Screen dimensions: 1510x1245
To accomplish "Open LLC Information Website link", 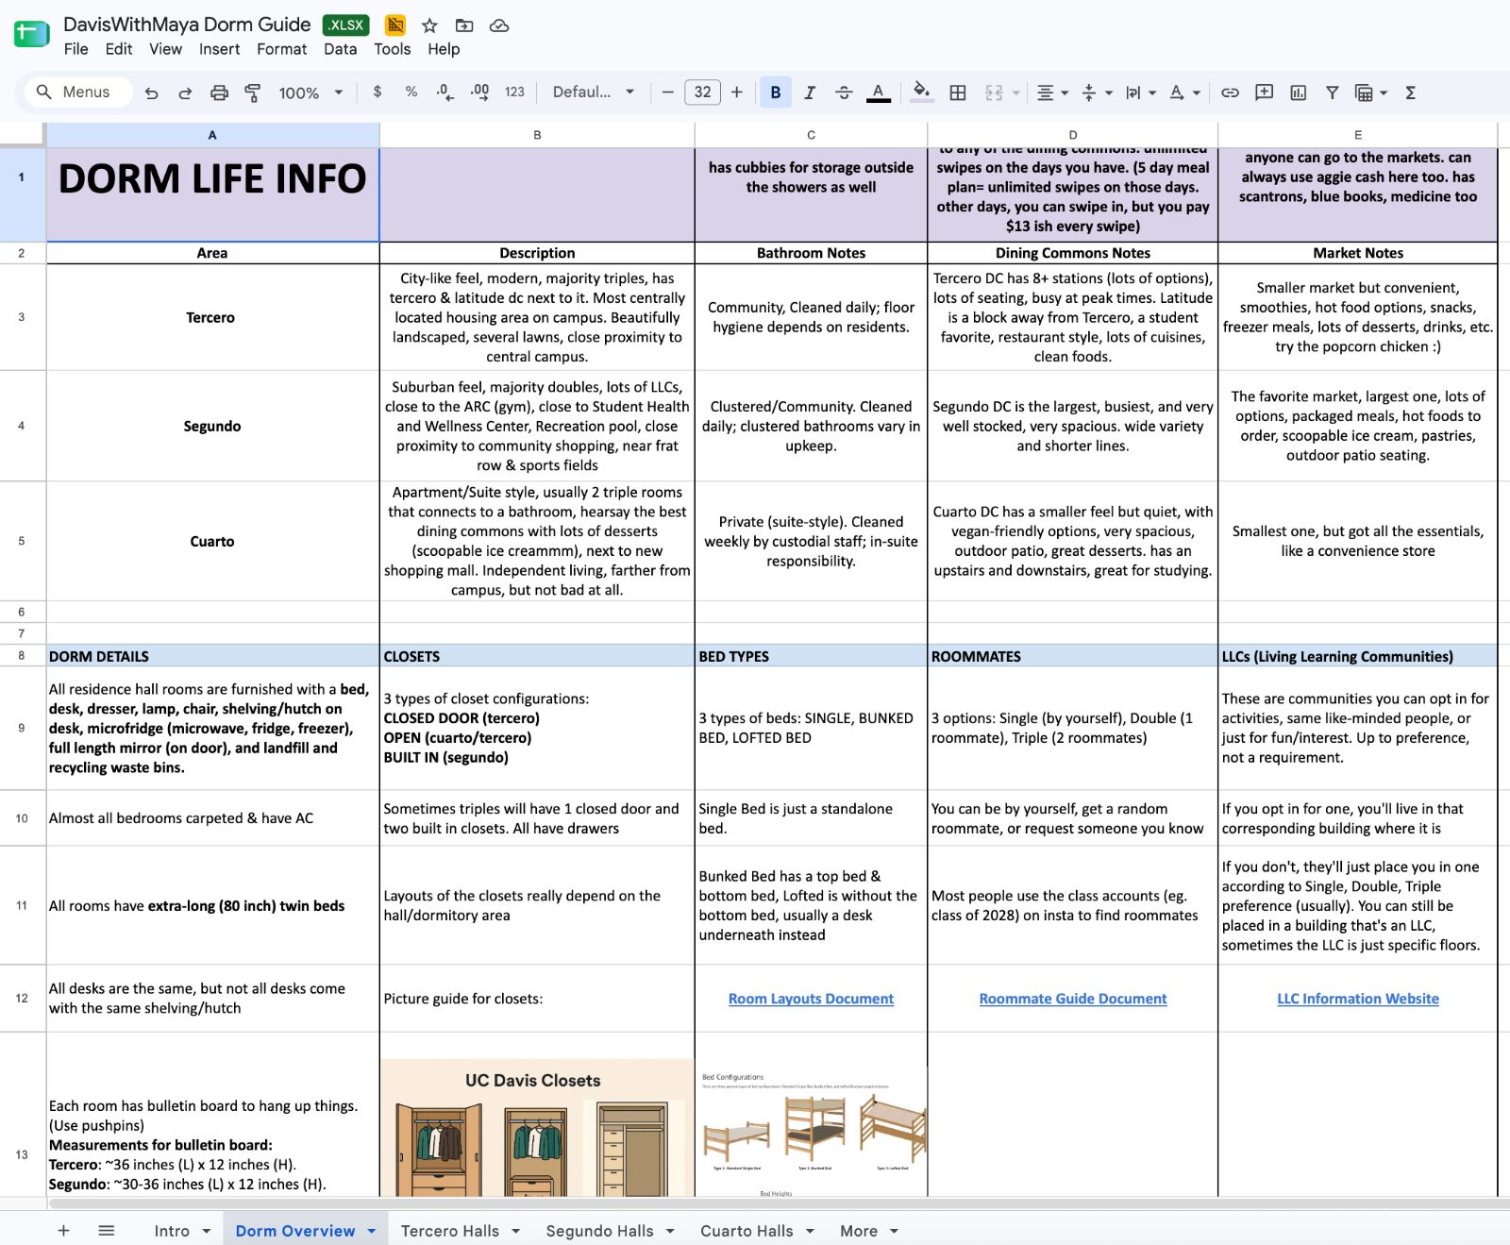I will [1357, 999].
